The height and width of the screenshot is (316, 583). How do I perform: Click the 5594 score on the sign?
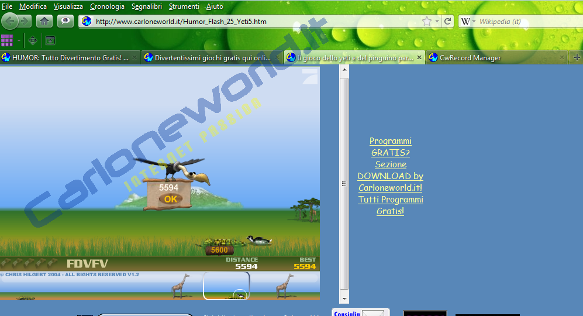click(169, 188)
